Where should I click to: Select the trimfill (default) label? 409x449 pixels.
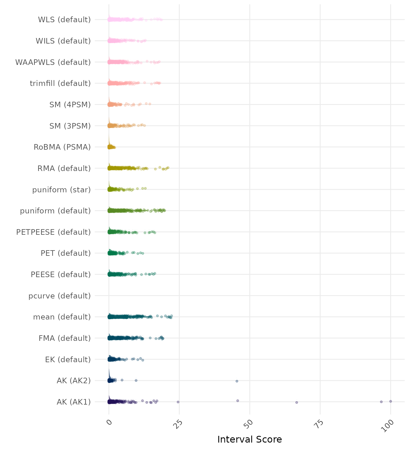[60, 83]
